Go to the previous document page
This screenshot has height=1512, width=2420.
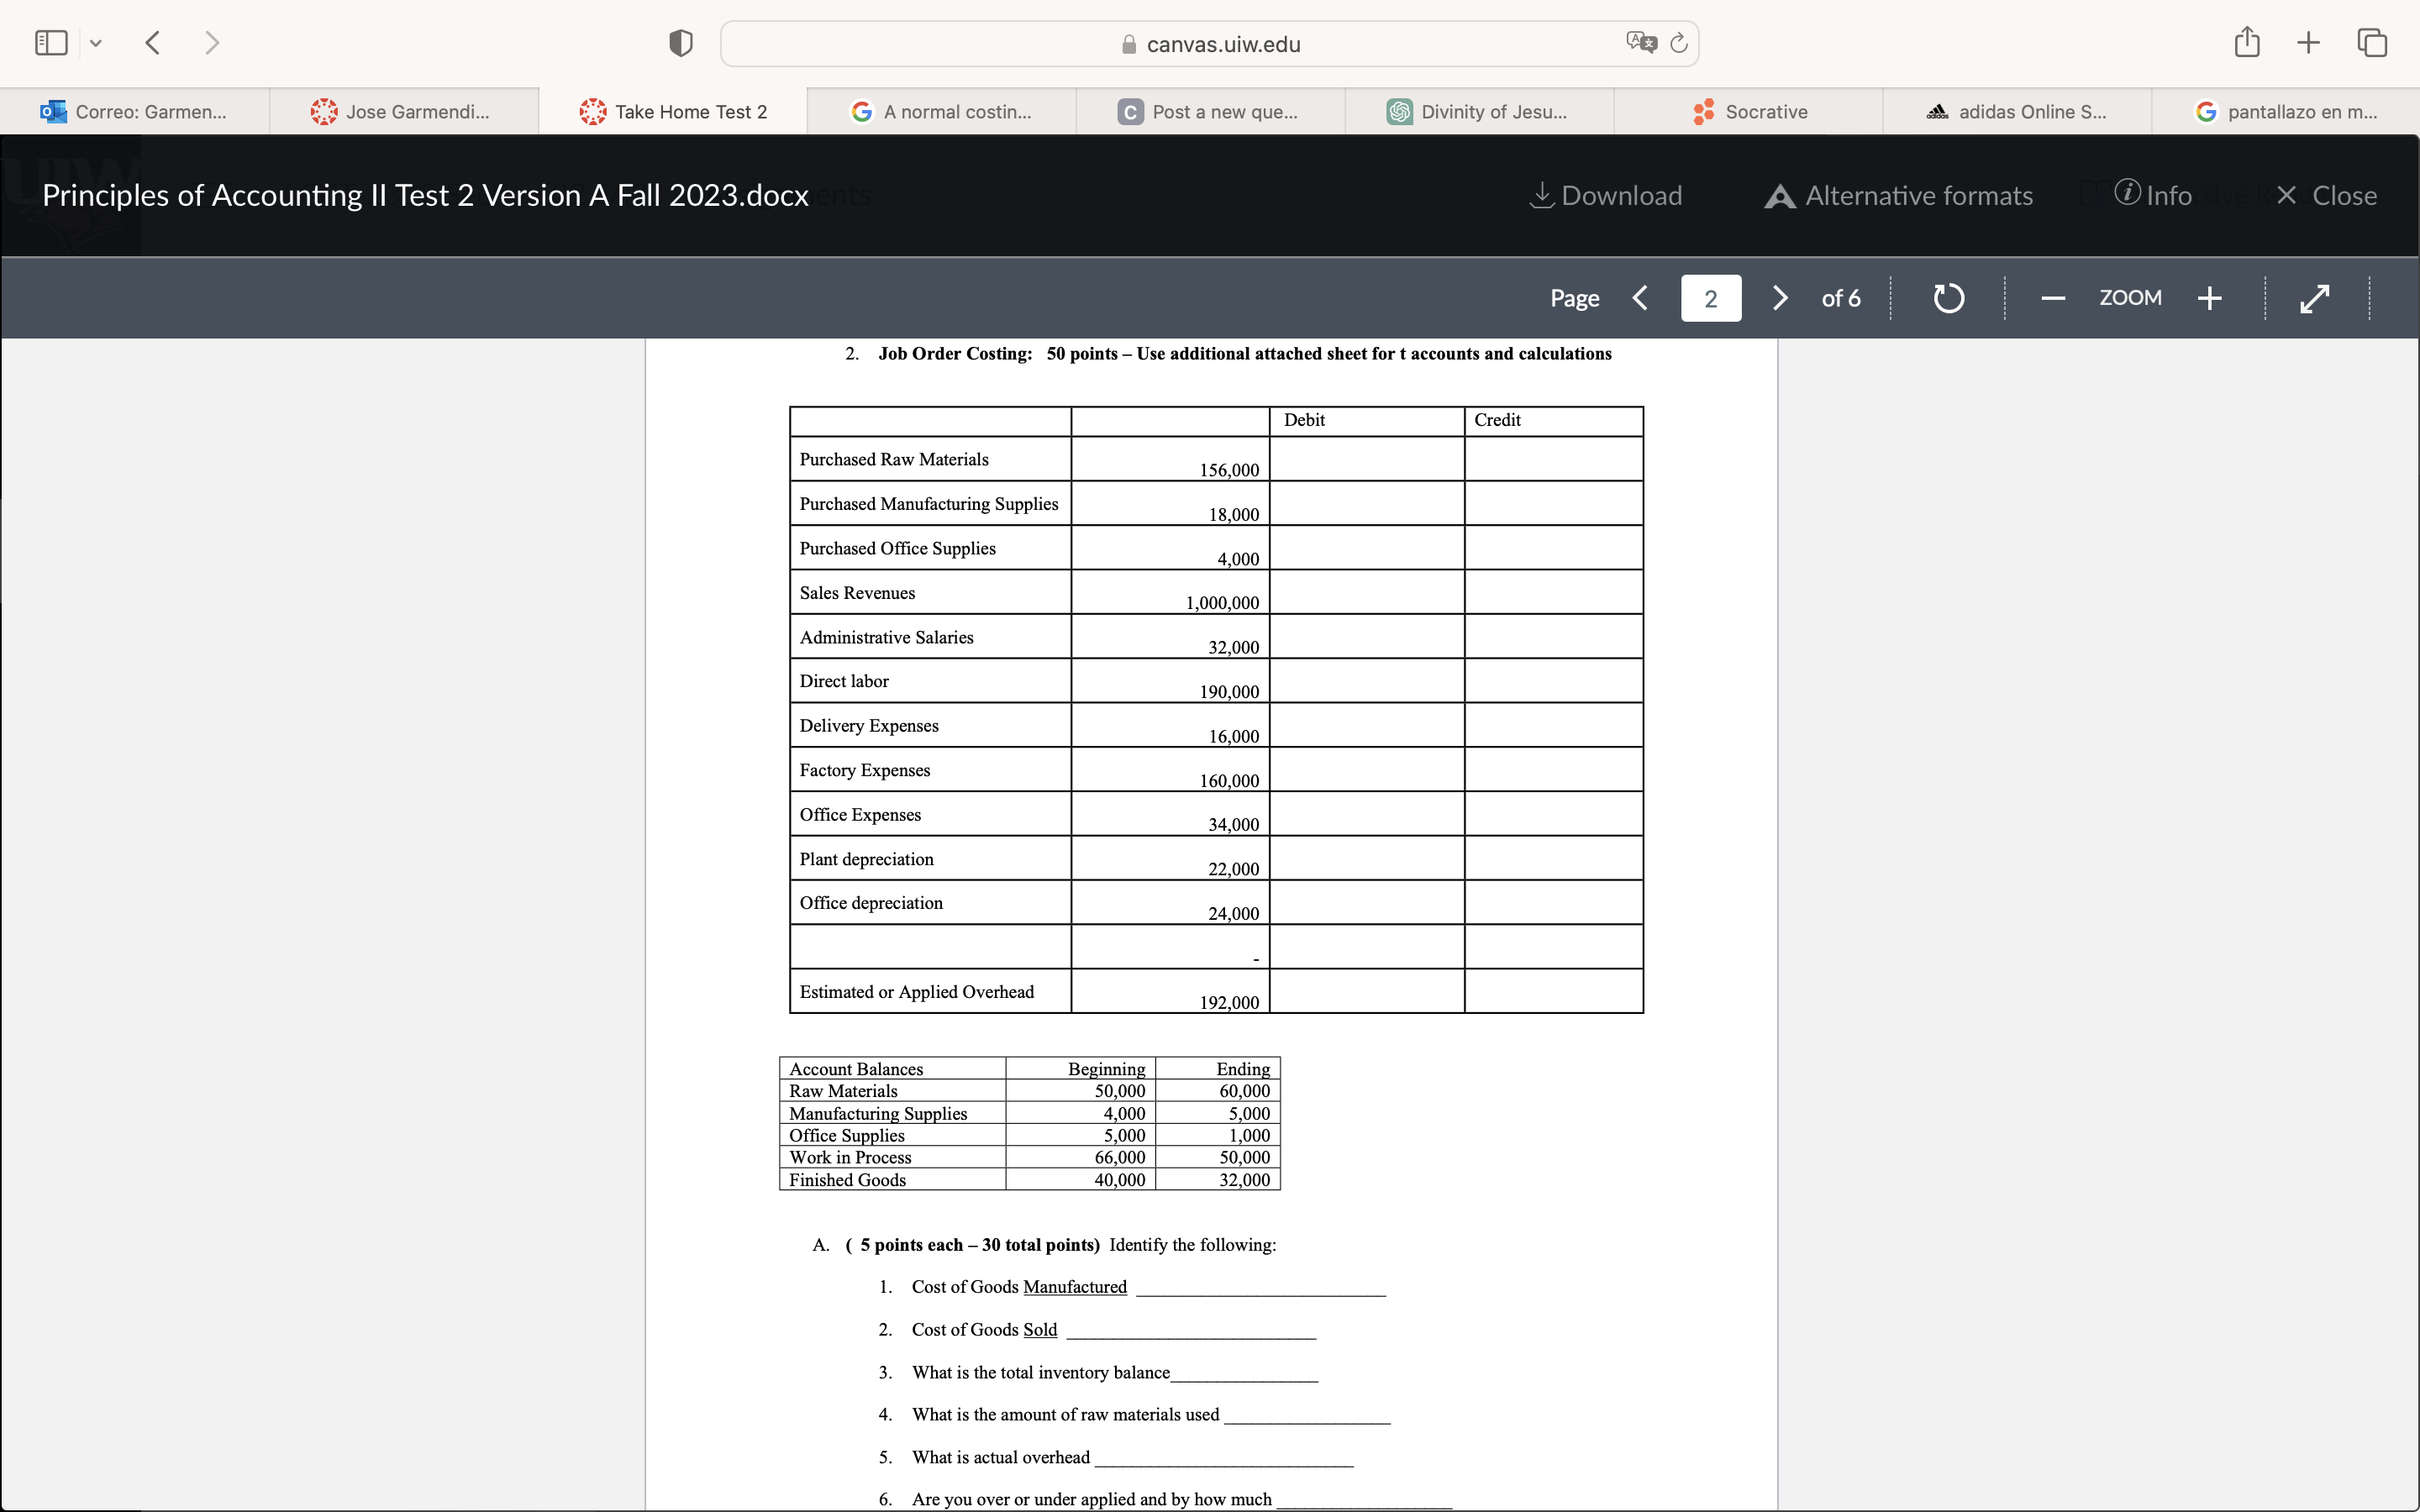[x=1639, y=298]
